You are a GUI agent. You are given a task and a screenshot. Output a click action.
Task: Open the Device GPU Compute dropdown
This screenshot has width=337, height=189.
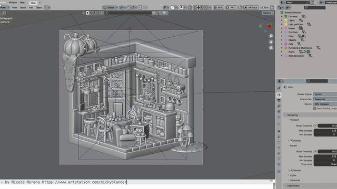pos(325,104)
